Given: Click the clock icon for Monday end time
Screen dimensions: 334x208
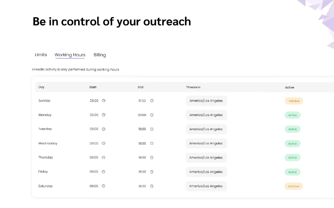Looking at the screenshot, I should click(x=152, y=115).
